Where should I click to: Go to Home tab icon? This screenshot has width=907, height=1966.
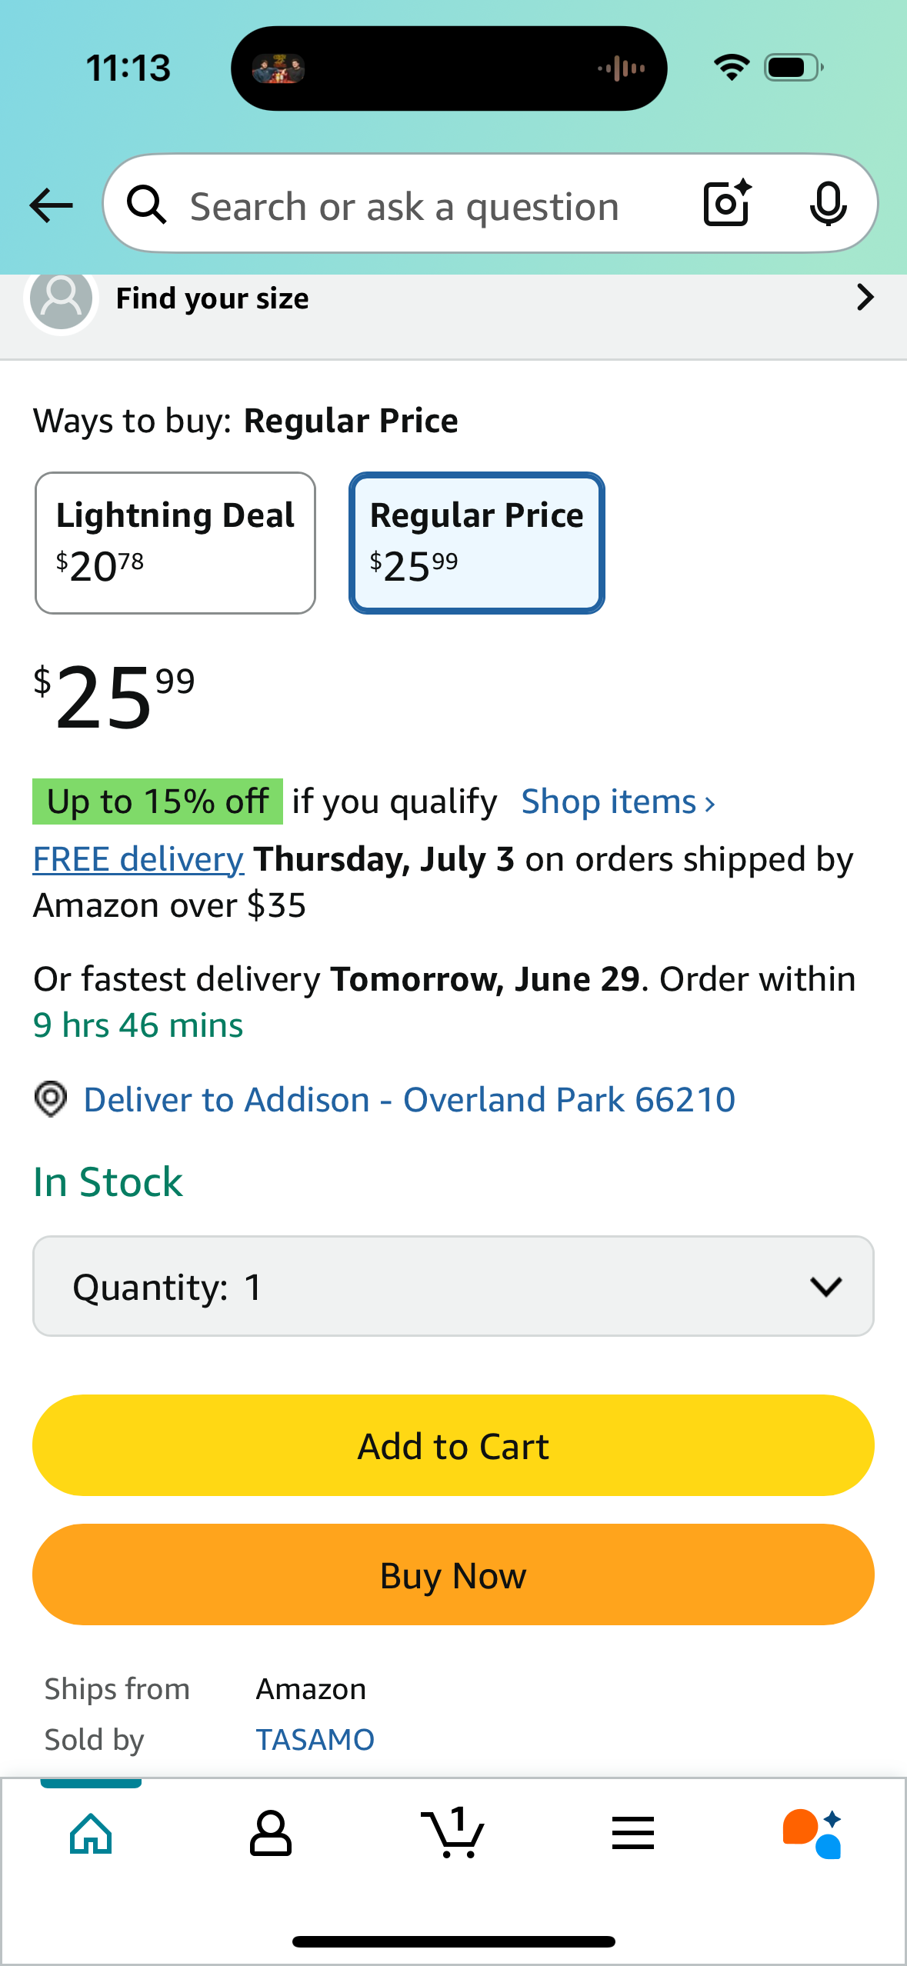tap(91, 1834)
